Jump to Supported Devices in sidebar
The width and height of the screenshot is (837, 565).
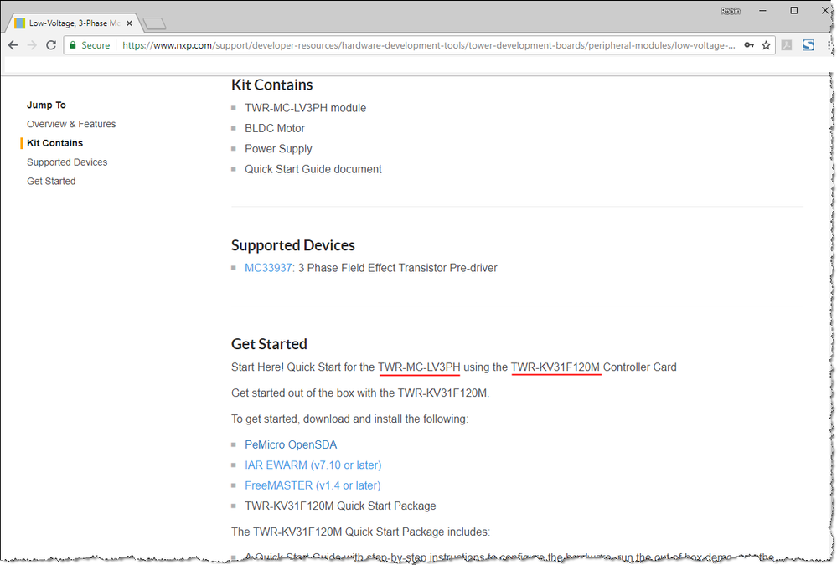[67, 162]
